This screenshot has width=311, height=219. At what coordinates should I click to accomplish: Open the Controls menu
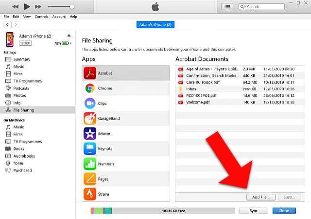(x=41, y=17)
